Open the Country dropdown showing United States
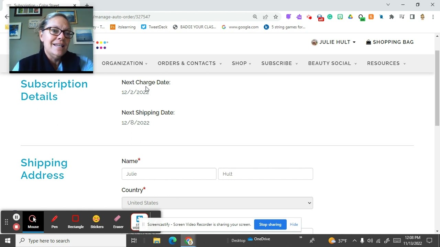This screenshot has height=247, width=440. [217, 203]
